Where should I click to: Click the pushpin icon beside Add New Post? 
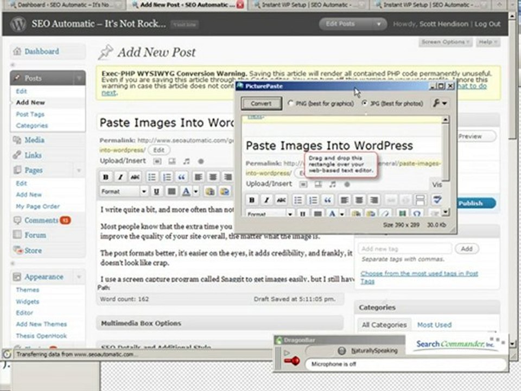point(105,52)
